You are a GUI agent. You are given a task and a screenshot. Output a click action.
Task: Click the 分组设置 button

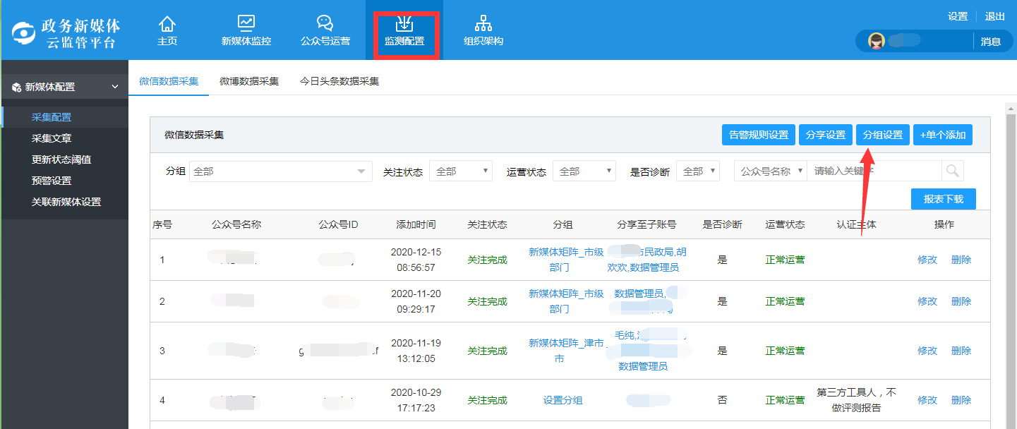coord(883,135)
